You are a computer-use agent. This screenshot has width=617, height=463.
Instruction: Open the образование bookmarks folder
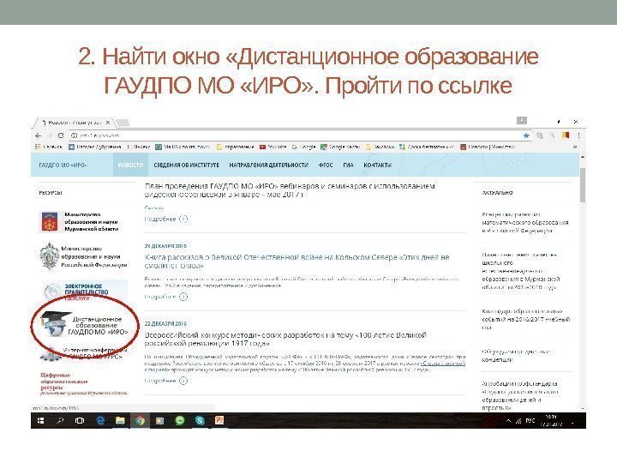236,147
